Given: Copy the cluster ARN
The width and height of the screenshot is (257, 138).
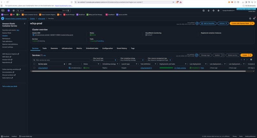Looking at the screenshot, I should click(33, 35).
